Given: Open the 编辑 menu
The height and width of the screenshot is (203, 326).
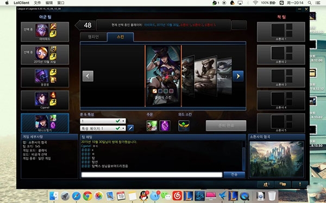Looking at the screenshot, I should (49, 3).
